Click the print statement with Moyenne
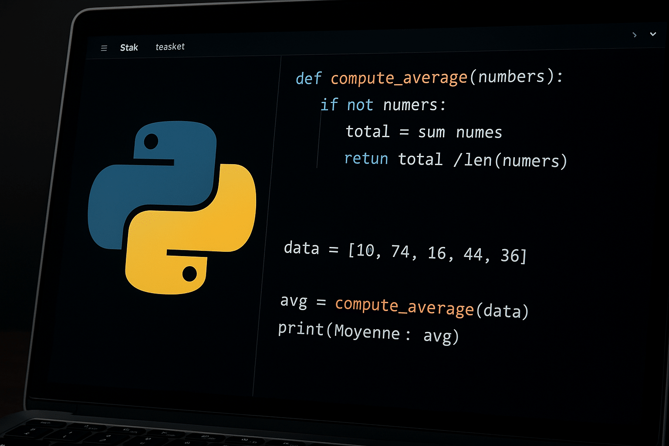Image resolution: width=669 pixels, height=446 pixels. pos(368,332)
